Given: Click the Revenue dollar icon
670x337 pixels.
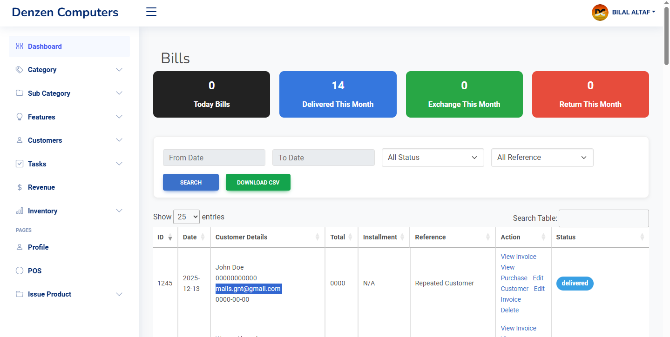Looking at the screenshot, I should pyautogui.click(x=19, y=187).
